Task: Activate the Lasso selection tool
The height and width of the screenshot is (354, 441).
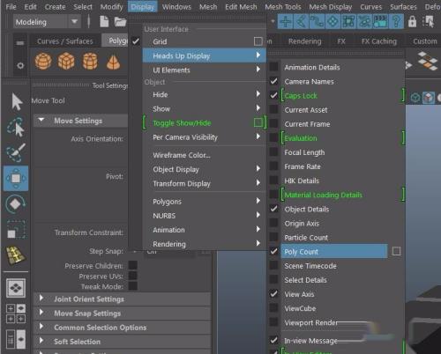Action: click(16, 127)
